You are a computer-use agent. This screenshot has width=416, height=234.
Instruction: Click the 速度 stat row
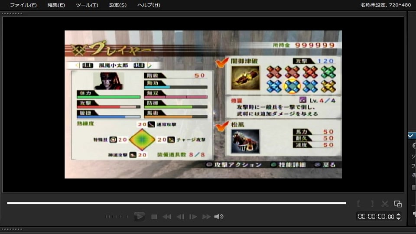(314, 145)
